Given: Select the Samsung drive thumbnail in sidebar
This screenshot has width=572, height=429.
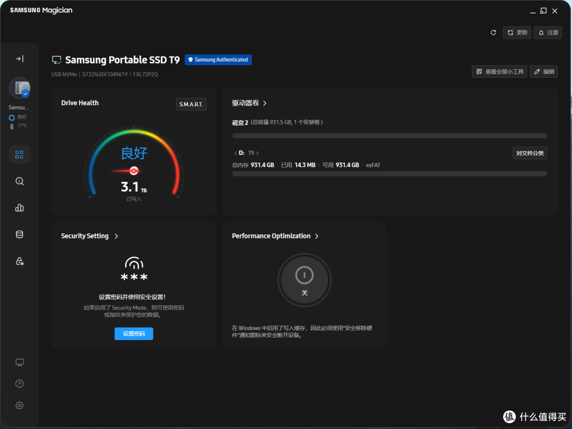Looking at the screenshot, I should pyautogui.click(x=20, y=88).
